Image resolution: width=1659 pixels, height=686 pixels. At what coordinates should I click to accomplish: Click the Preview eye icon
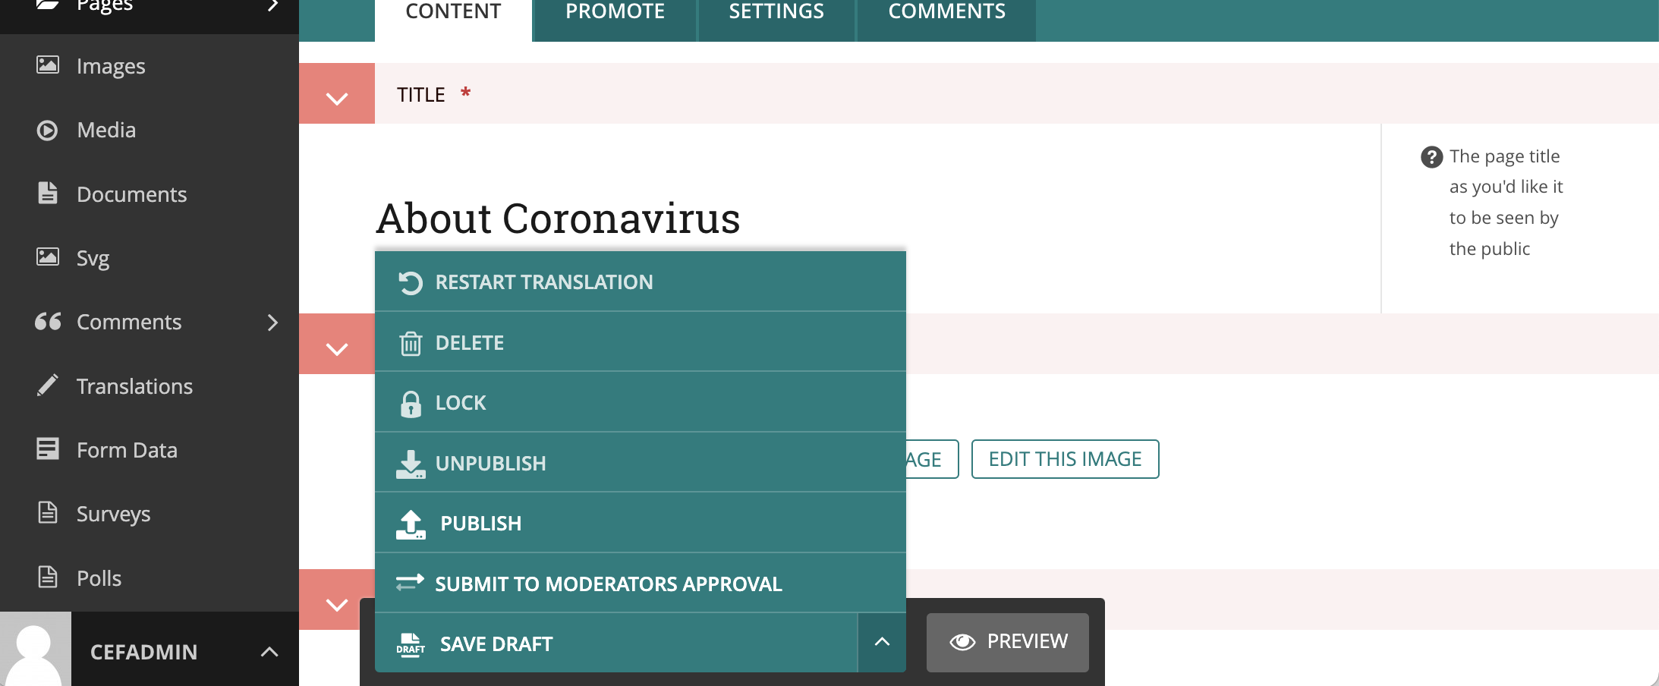(x=962, y=642)
